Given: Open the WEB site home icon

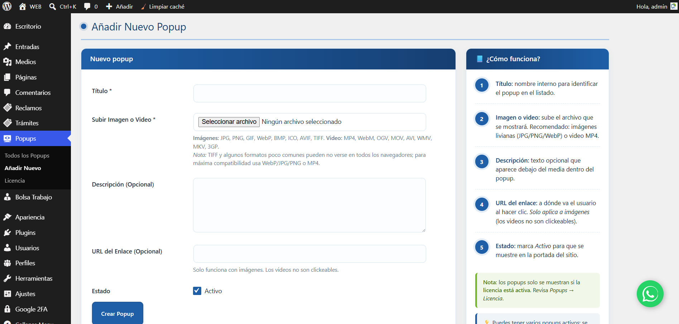Looking at the screenshot, I should (x=23, y=6).
